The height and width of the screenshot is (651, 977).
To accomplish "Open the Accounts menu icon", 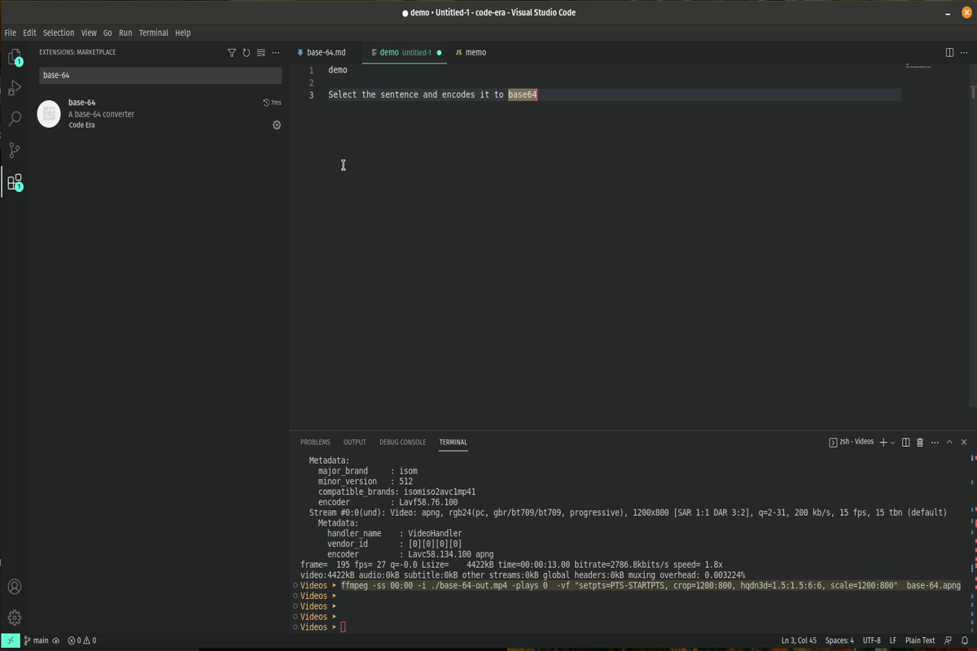I will (x=15, y=587).
